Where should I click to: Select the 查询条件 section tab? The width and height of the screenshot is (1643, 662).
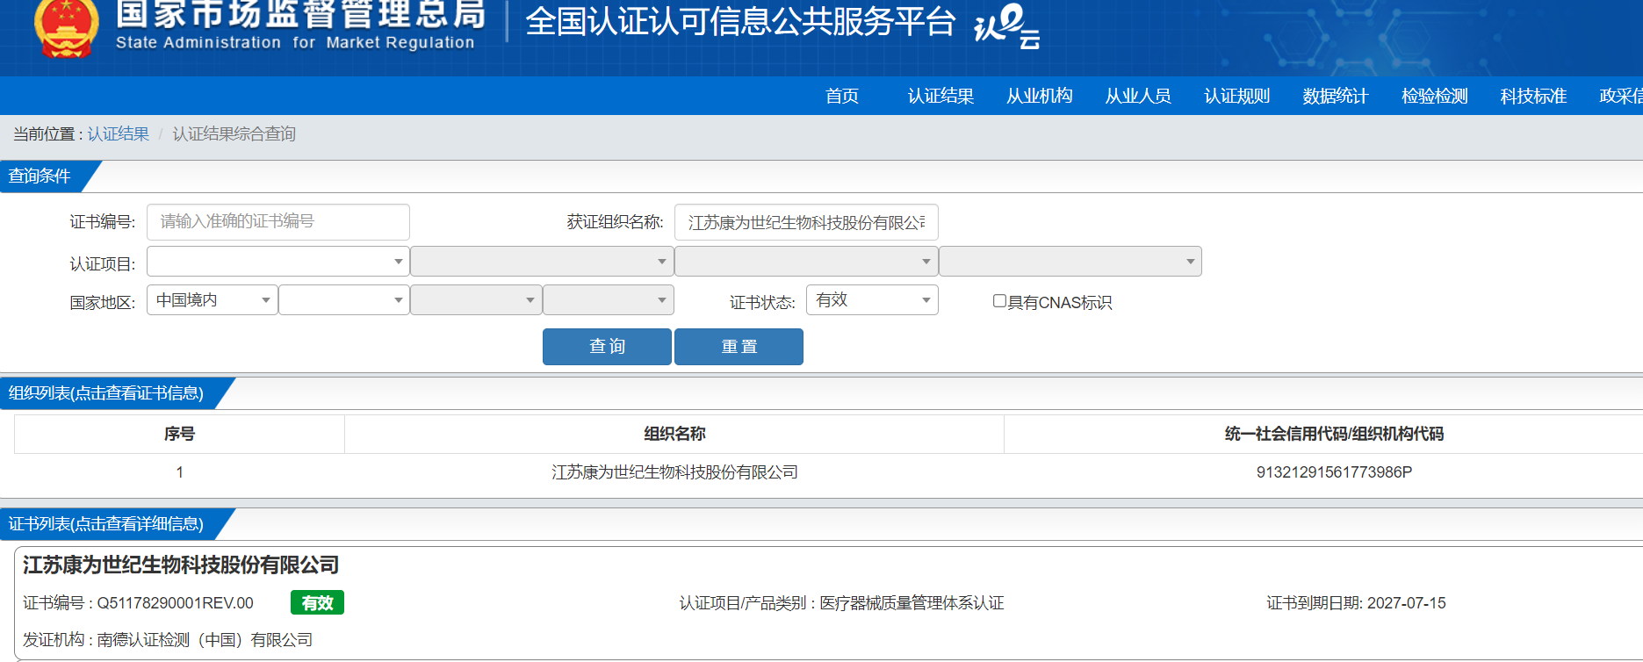coord(41,176)
